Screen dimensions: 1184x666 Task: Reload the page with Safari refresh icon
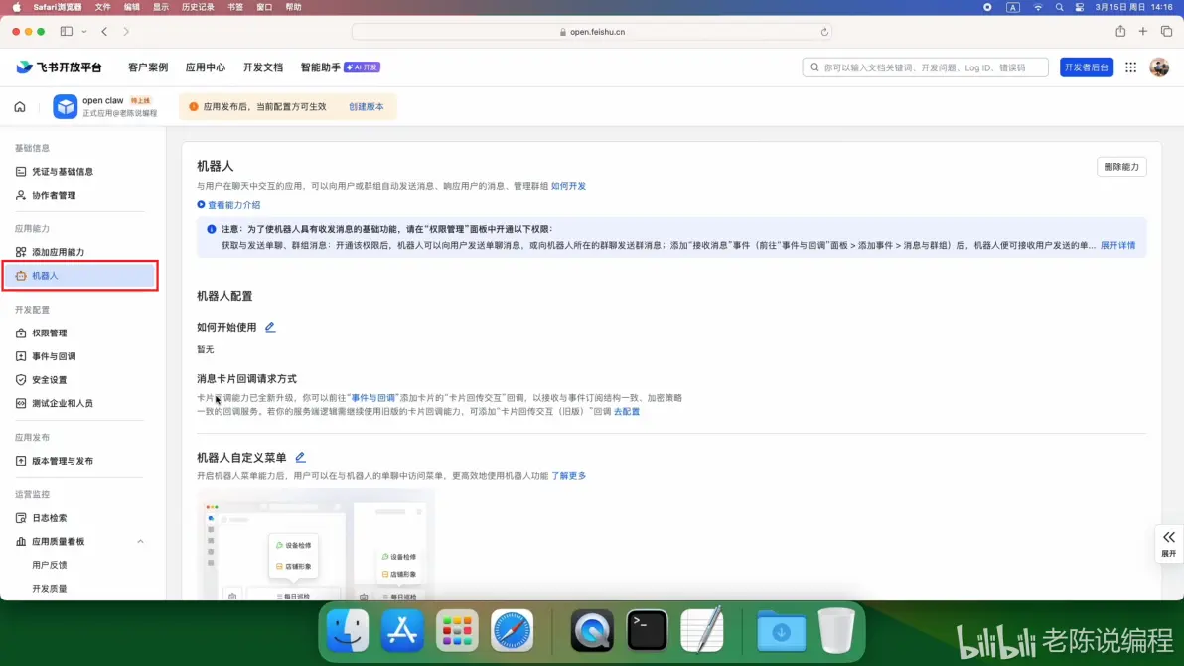point(824,32)
